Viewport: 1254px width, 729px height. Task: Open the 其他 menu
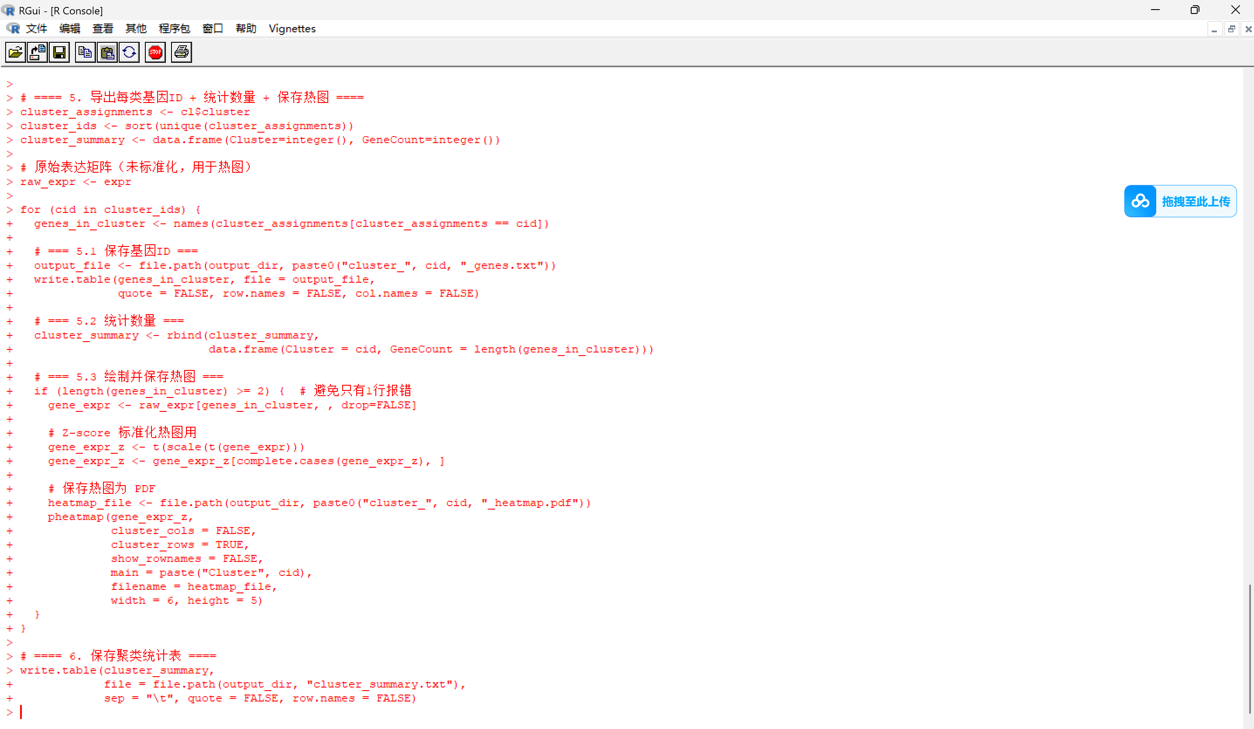tap(136, 28)
